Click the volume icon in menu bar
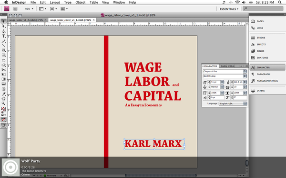286x178 pixels. click(244, 2)
